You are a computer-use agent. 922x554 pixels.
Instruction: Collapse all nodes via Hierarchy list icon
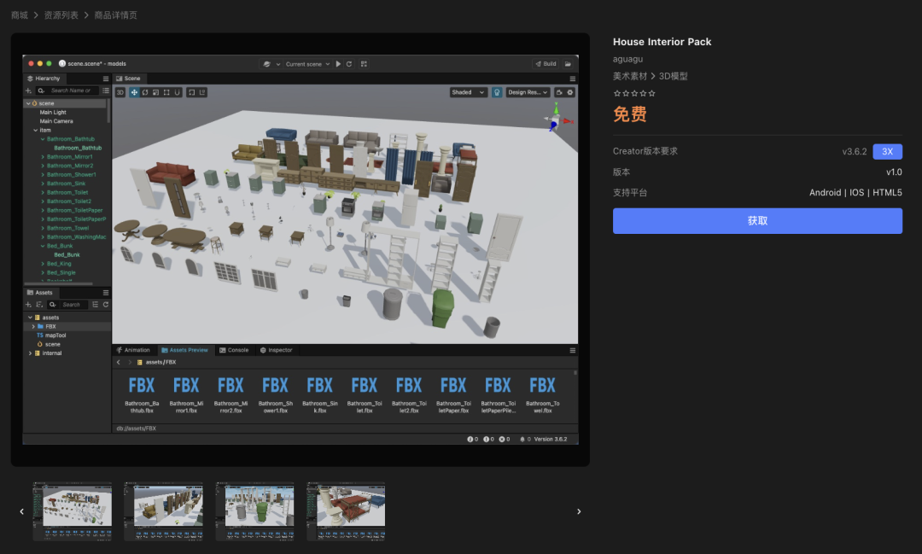coord(106,90)
